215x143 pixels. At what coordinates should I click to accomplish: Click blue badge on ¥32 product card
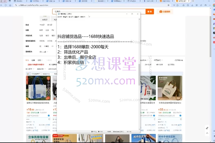180,116
